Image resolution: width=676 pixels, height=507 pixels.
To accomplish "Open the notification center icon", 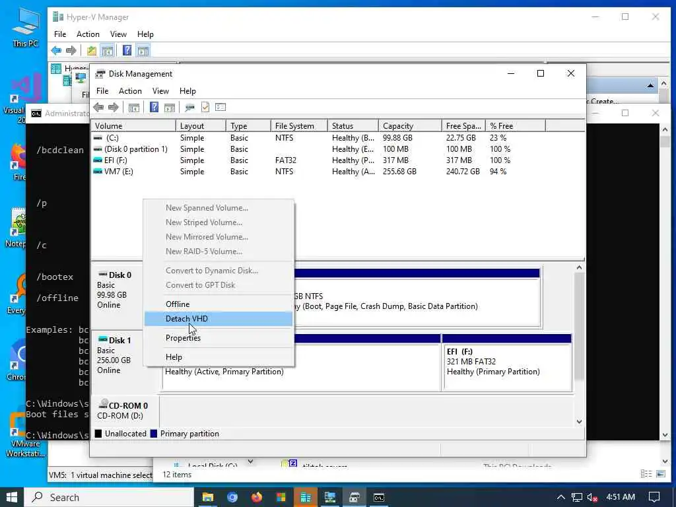I will pyautogui.click(x=654, y=497).
